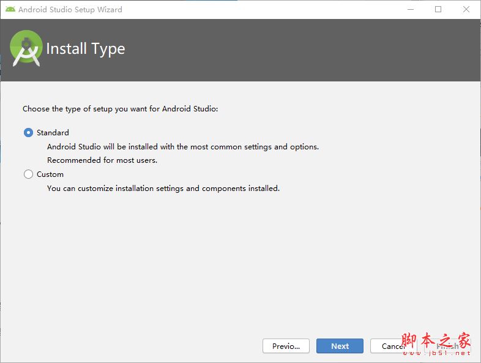Image resolution: width=481 pixels, height=363 pixels.
Task: Close the Android Studio Setup Wizard
Action: [x=466, y=10]
